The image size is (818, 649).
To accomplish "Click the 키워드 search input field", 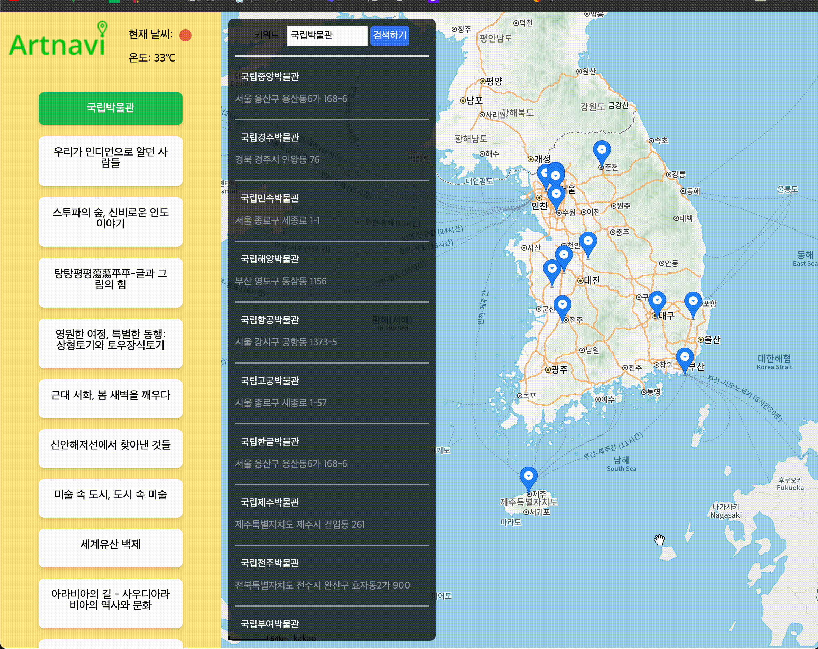I will [327, 36].
